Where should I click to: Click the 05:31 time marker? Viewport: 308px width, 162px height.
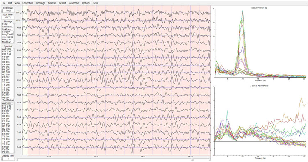coord(96,157)
